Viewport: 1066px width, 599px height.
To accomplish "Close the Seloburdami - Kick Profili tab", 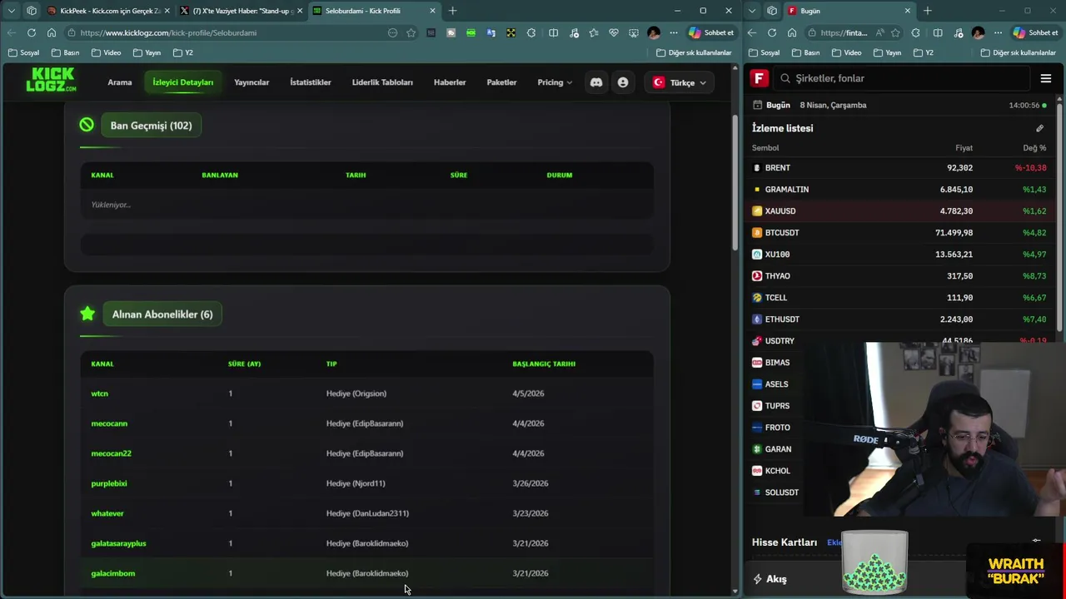I will click(x=432, y=11).
